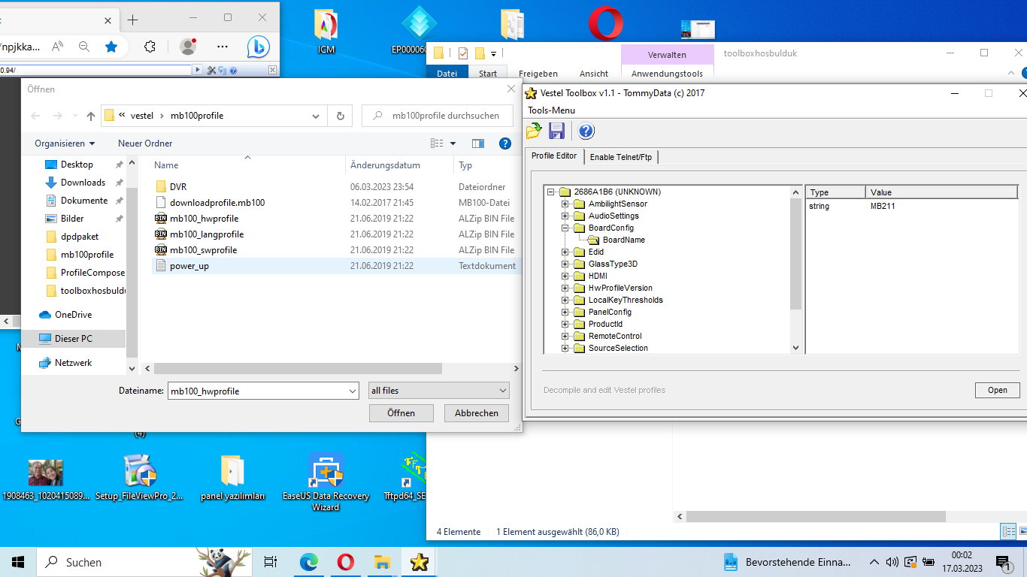
Task: Expand the AudioSettings tree node
Action: coord(565,216)
